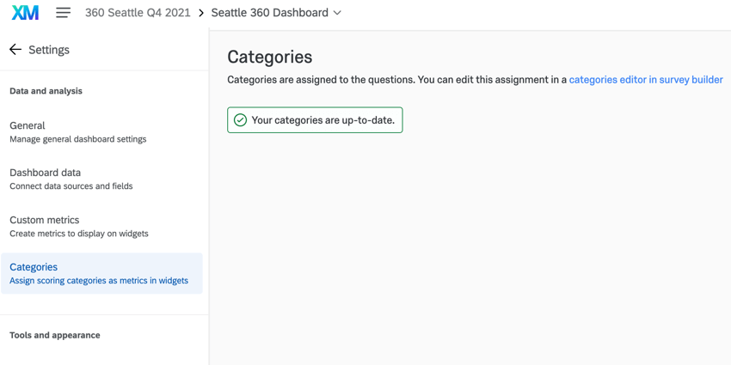Click the Tools and appearance header
Viewport: 731px width, 365px height.
(x=54, y=335)
